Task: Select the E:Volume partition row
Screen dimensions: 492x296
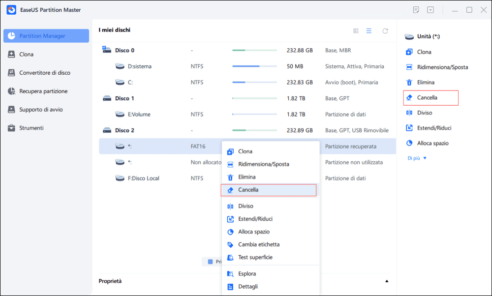Action: tap(247, 114)
